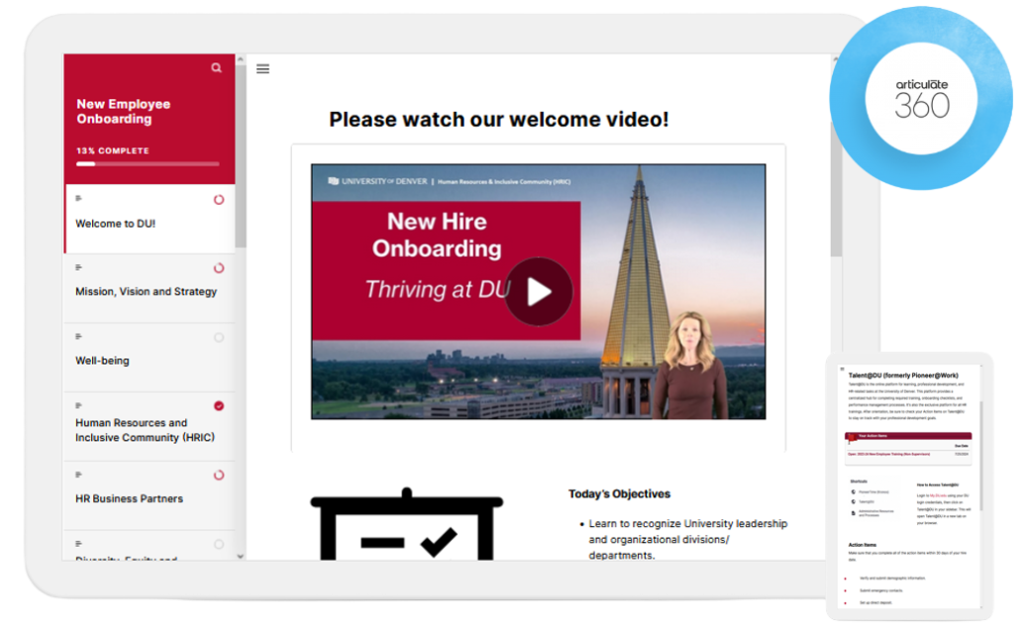Screen dimensions: 1020x628
Task: Click lesson list icon above Human Resources
Action: [78, 405]
